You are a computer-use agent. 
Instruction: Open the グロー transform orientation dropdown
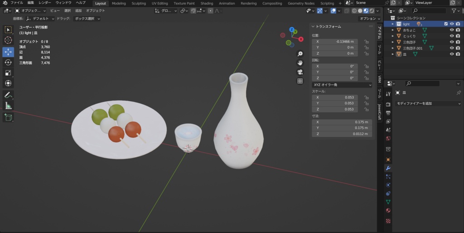tap(166, 11)
